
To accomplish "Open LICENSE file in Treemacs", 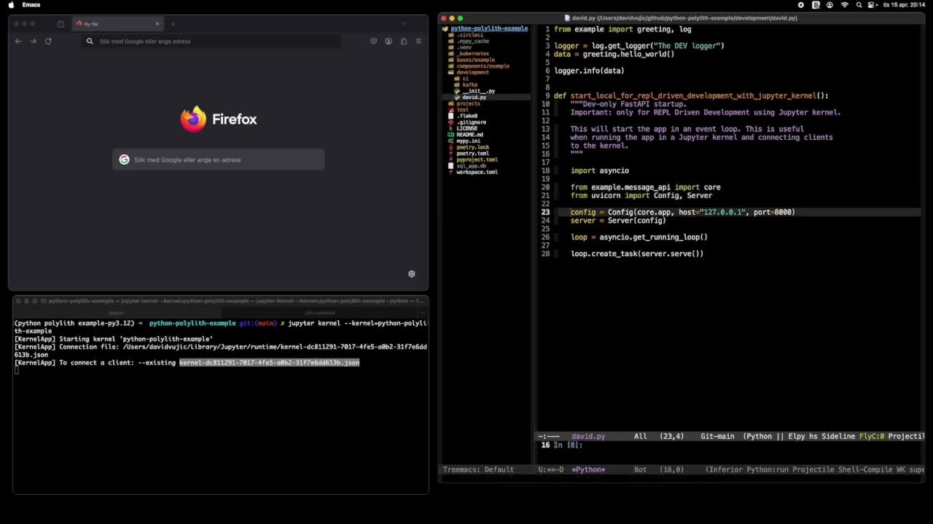I will coord(467,128).
